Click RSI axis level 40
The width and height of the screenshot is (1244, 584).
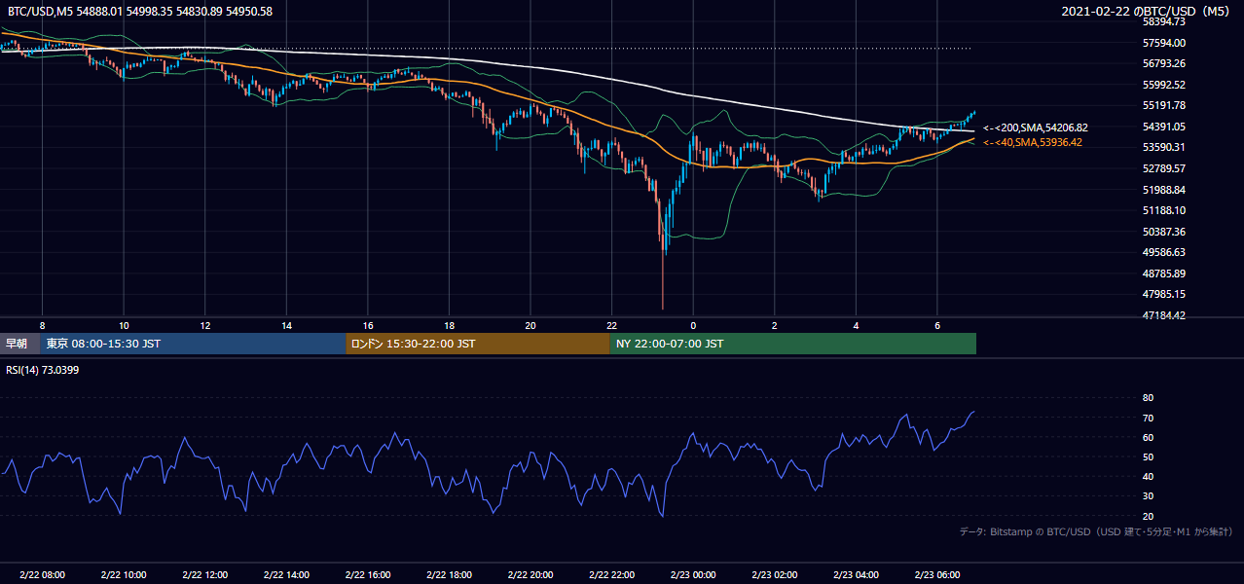pyautogui.click(x=1148, y=476)
